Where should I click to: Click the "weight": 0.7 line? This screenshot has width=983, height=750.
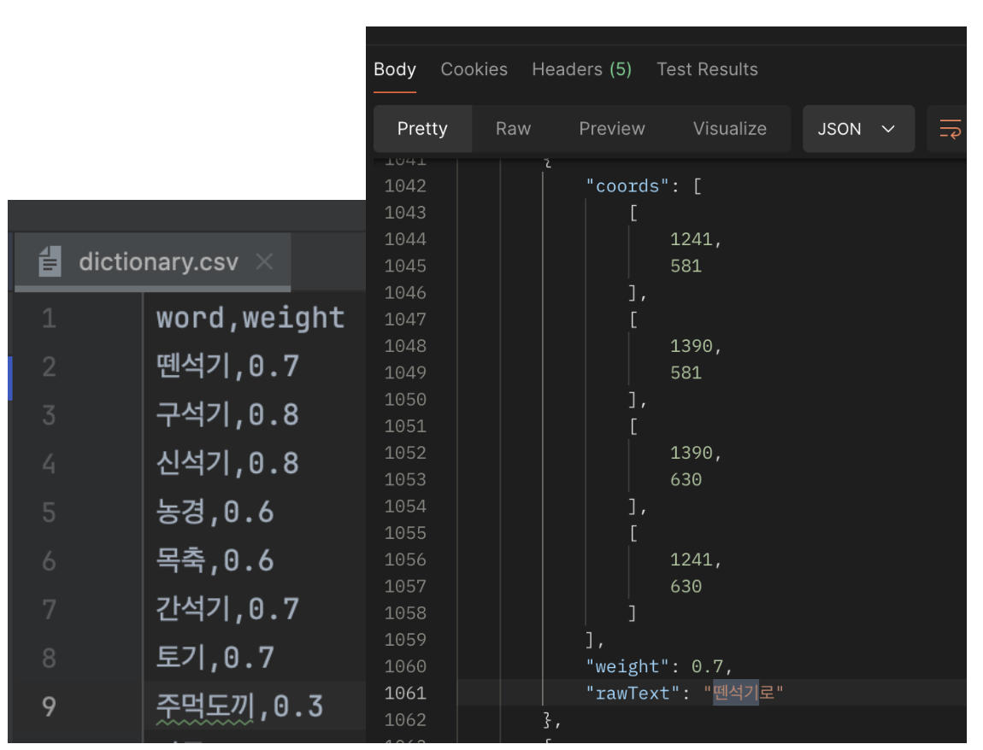pos(659,666)
